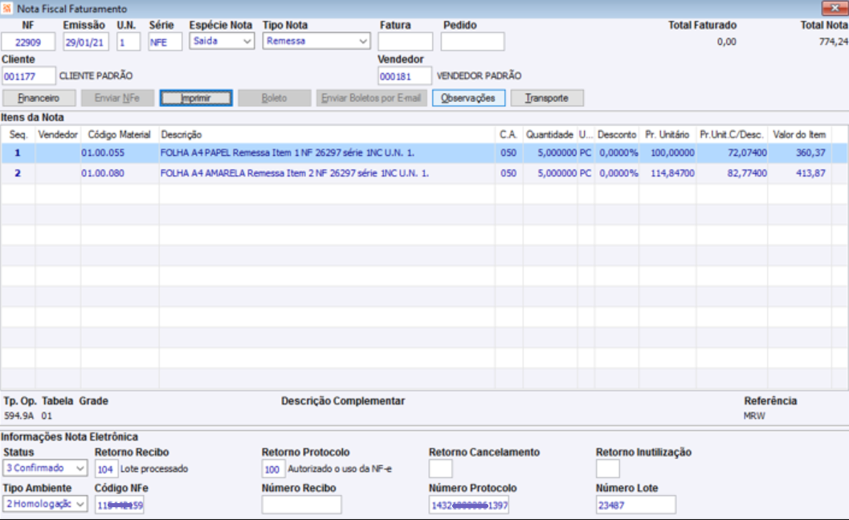The width and height of the screenshot is (849, 520).
Task: Close the Nota Fiscal Faturamento window
Action: 834,7
